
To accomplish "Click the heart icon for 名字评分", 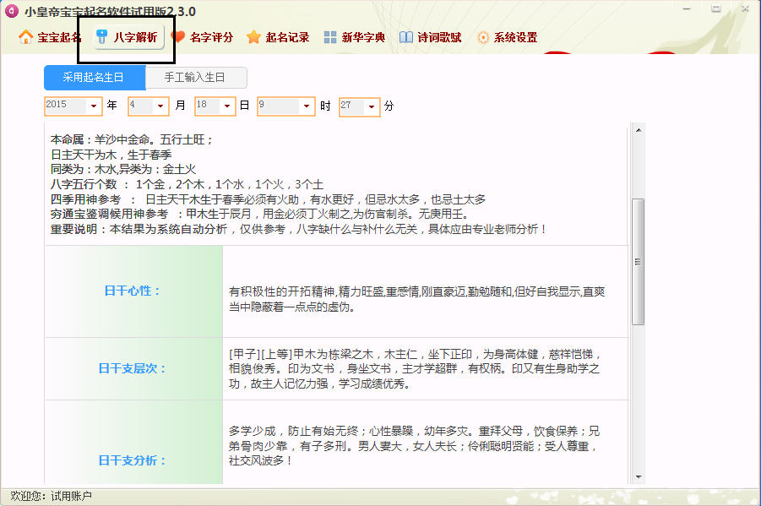I will [x=177, y=38].
